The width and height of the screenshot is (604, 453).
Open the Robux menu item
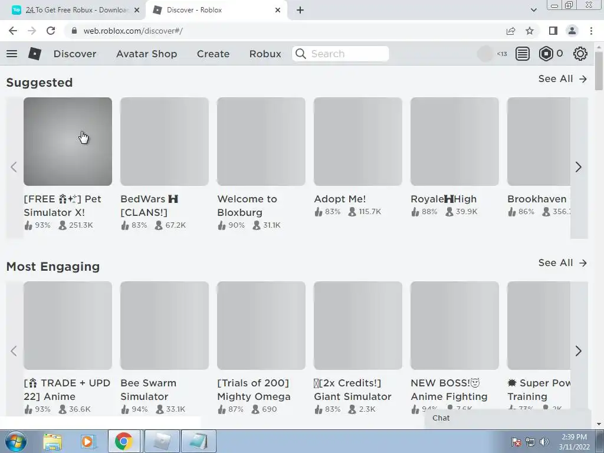265,54
